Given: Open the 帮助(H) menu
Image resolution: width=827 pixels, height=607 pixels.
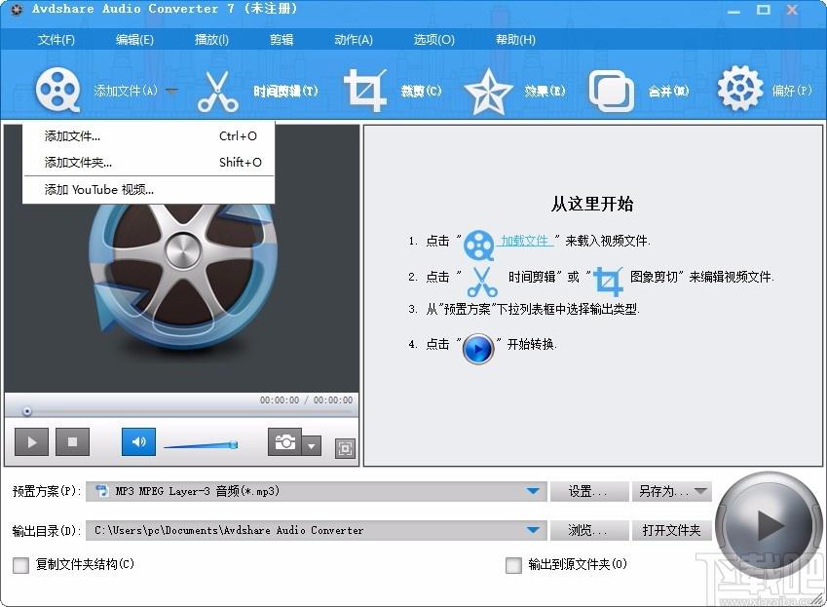Looking at the screenshot, I should pos(515,40).
